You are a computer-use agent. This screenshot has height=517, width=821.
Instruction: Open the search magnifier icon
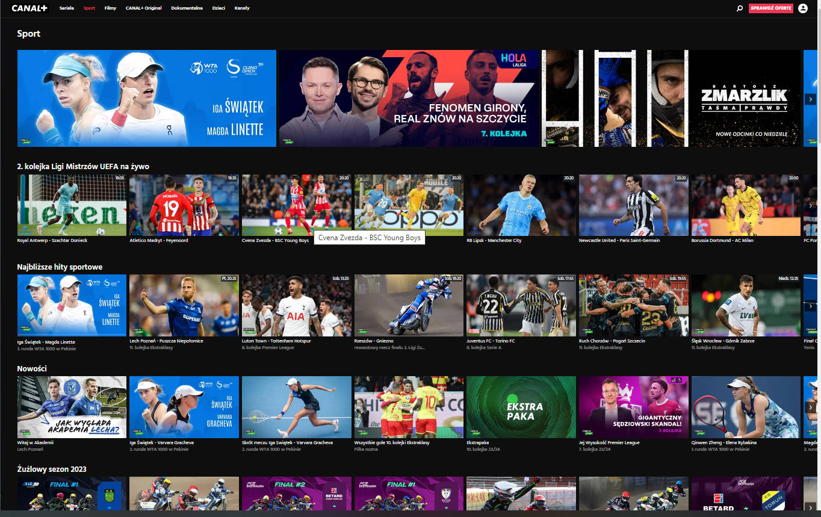[x=740, y=8]
